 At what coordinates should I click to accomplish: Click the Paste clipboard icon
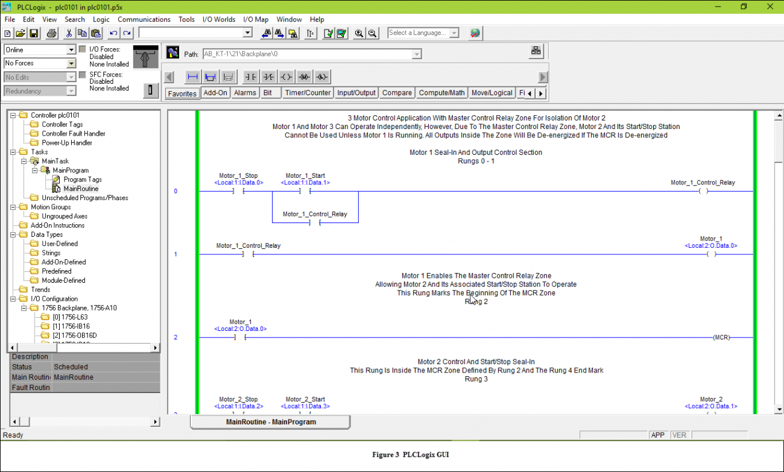pos(95,33)
